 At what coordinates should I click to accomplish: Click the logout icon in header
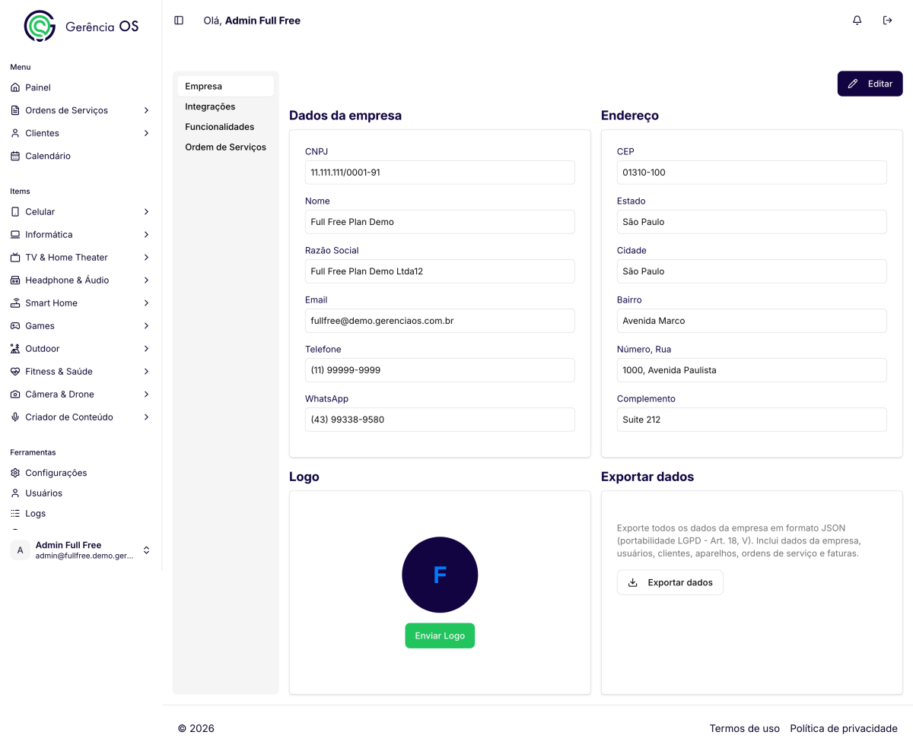(887, 21)
